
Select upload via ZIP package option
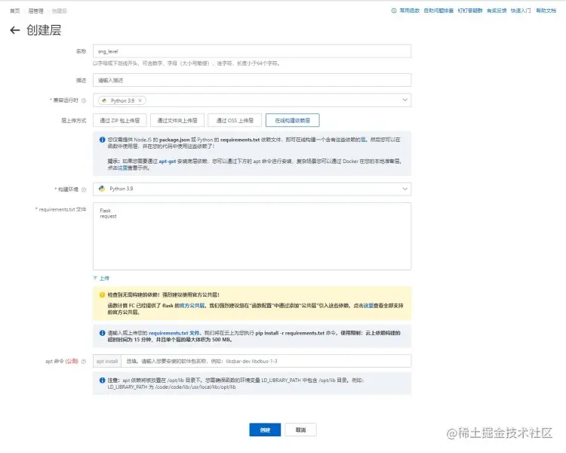pos(120,120)
